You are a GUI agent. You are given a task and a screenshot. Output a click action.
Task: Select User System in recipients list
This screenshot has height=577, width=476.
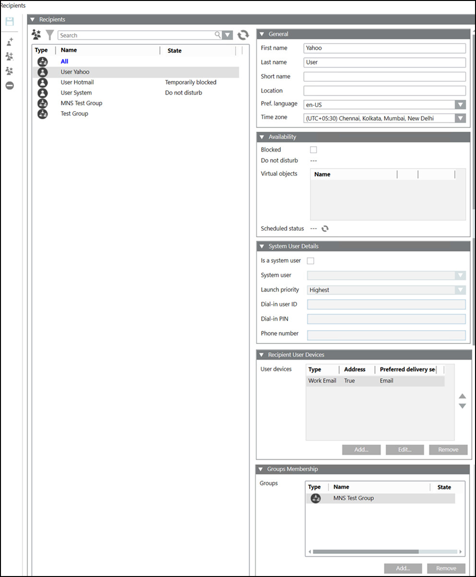pyautogui.click(x=76, y=93)
